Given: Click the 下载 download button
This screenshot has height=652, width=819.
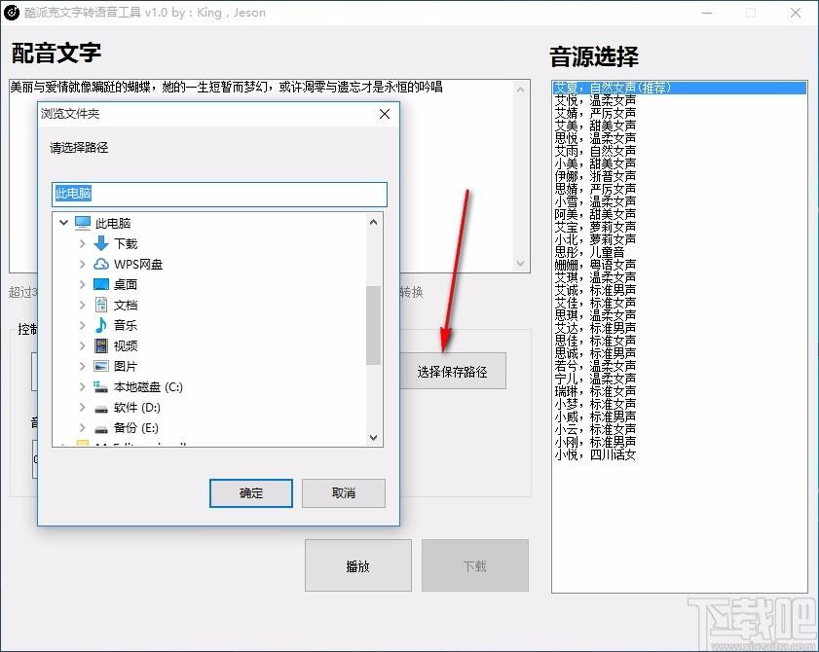Looking at the screenshot, I should 475,565.
